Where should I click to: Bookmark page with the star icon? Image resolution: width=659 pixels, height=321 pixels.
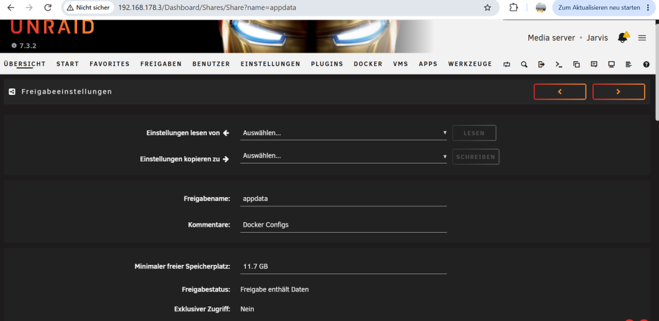point(488,7)
